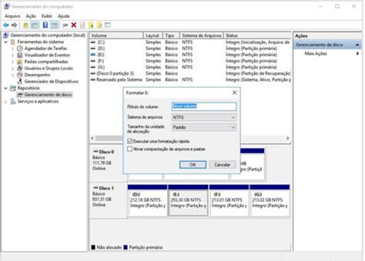The height and width of the screenshot is (261, 365).
Task: Open Visualizador de Eventos icon
Action: coord(20,55)
